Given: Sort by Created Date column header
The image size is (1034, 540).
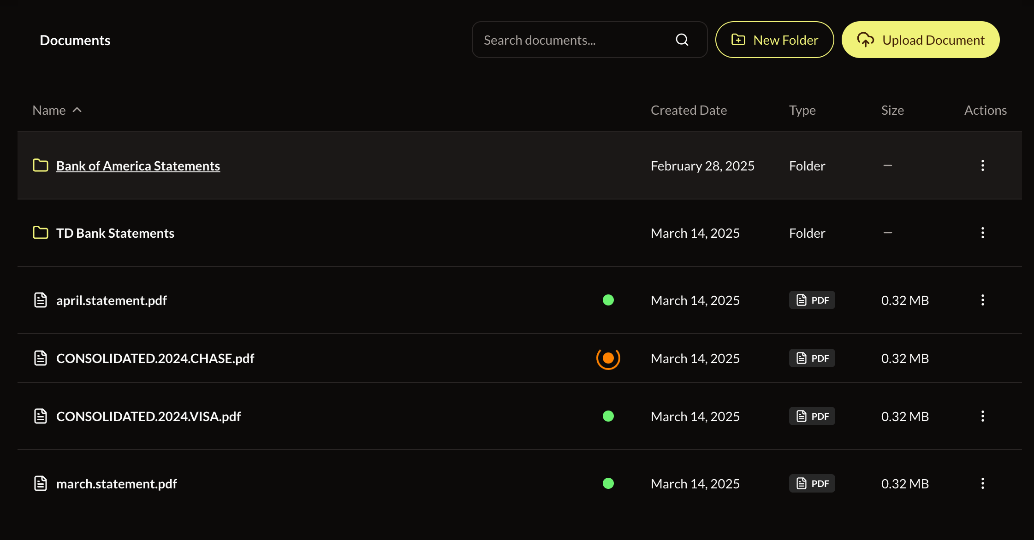Looking at the screenshot, I should [x=688, y=110].
